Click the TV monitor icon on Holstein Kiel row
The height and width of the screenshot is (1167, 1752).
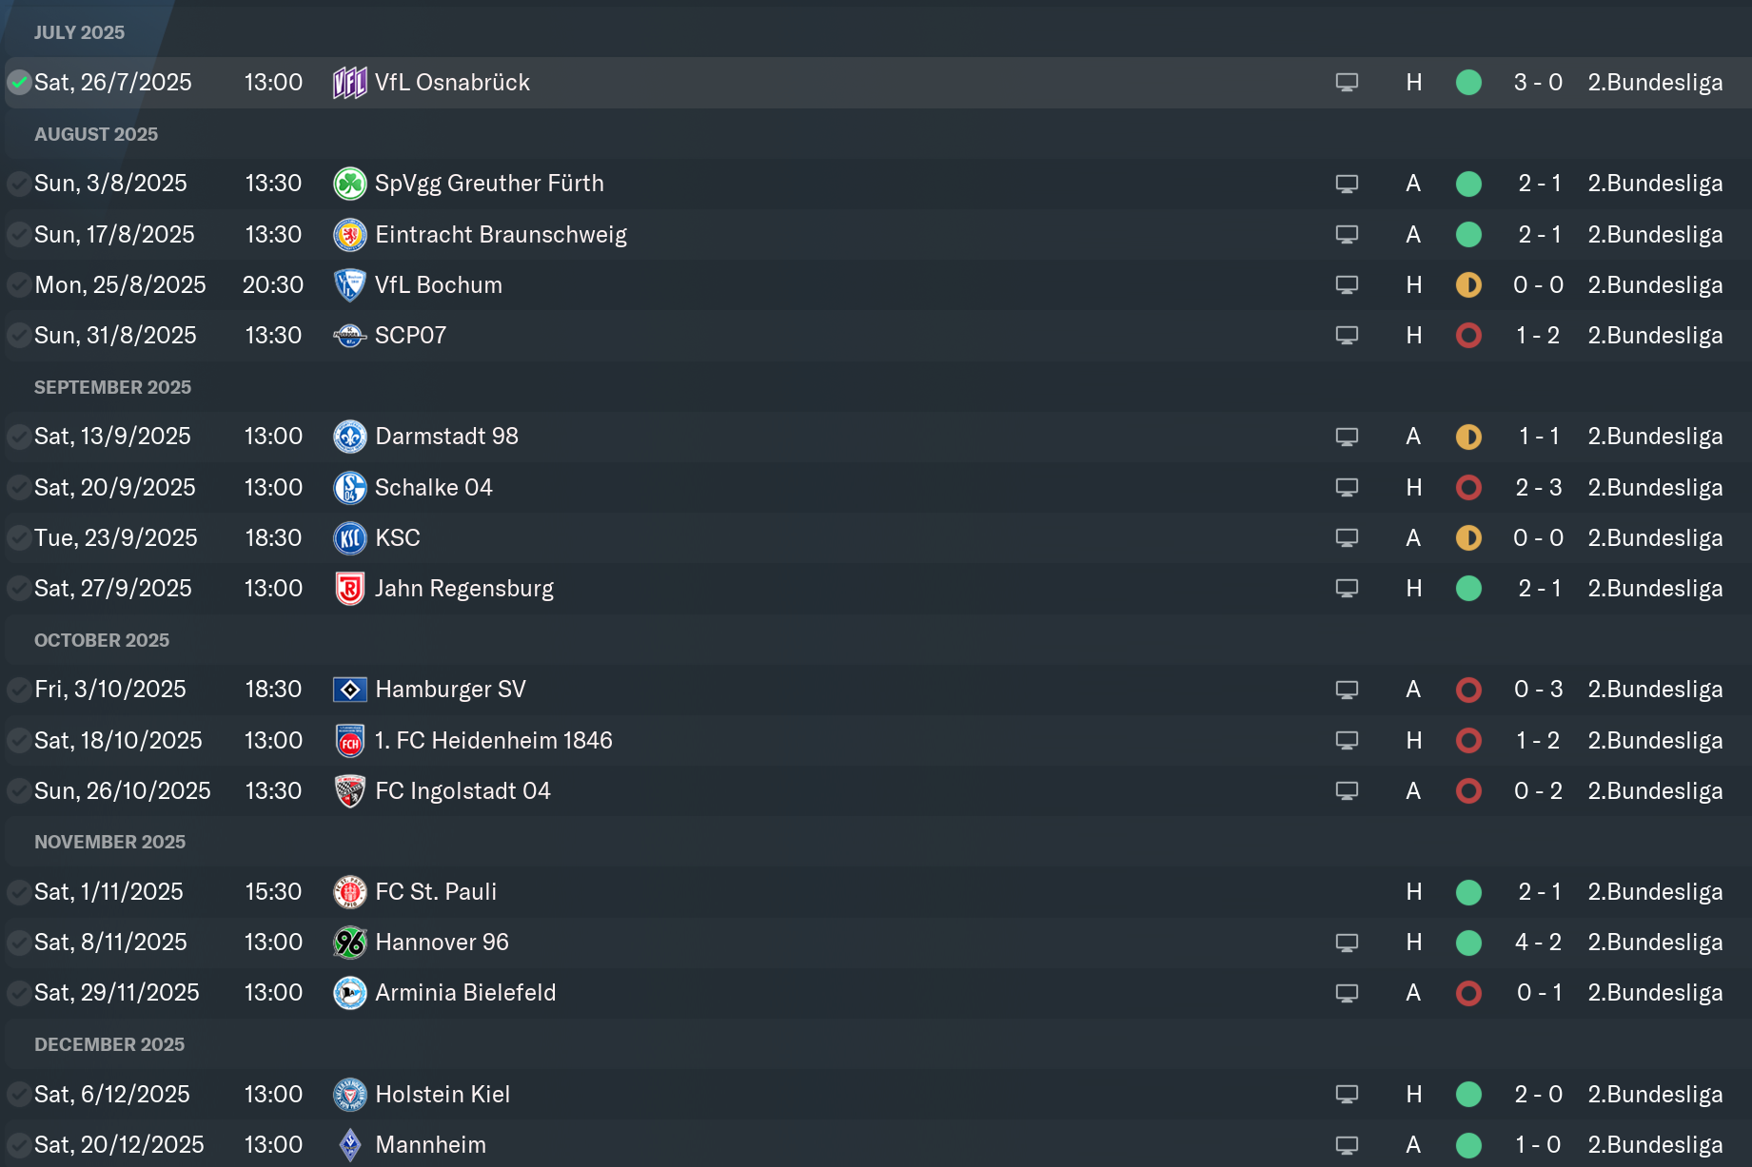[x=1347, y=1095]
